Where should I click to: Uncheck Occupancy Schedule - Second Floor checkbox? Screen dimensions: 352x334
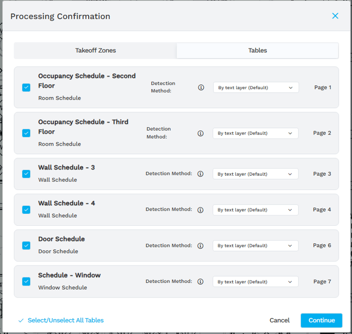[26, 88]
